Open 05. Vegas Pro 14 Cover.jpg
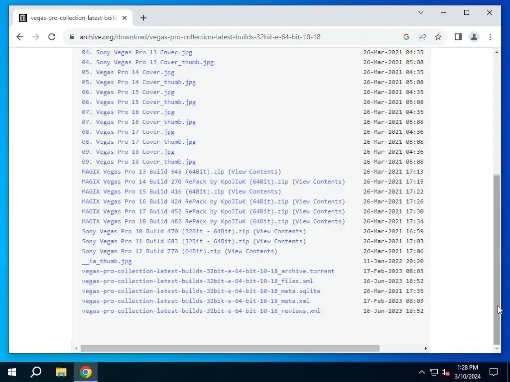 128,72
